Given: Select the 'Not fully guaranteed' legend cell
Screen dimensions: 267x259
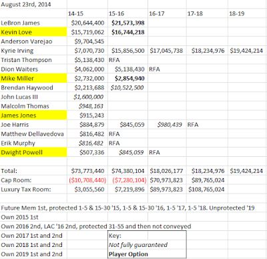Looking at the screenshot, I should [x=138, y=245].
